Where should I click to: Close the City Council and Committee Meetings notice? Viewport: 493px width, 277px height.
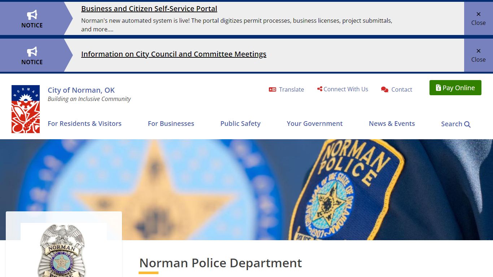click(478, 55)
